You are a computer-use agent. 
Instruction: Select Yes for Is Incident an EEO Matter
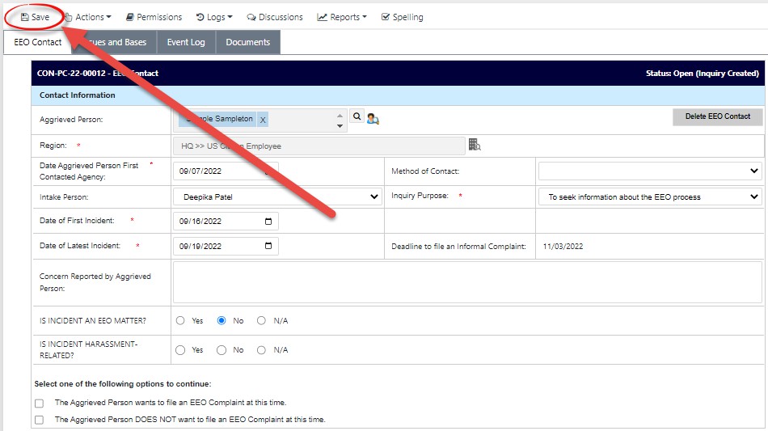click(x=180, y=320)
